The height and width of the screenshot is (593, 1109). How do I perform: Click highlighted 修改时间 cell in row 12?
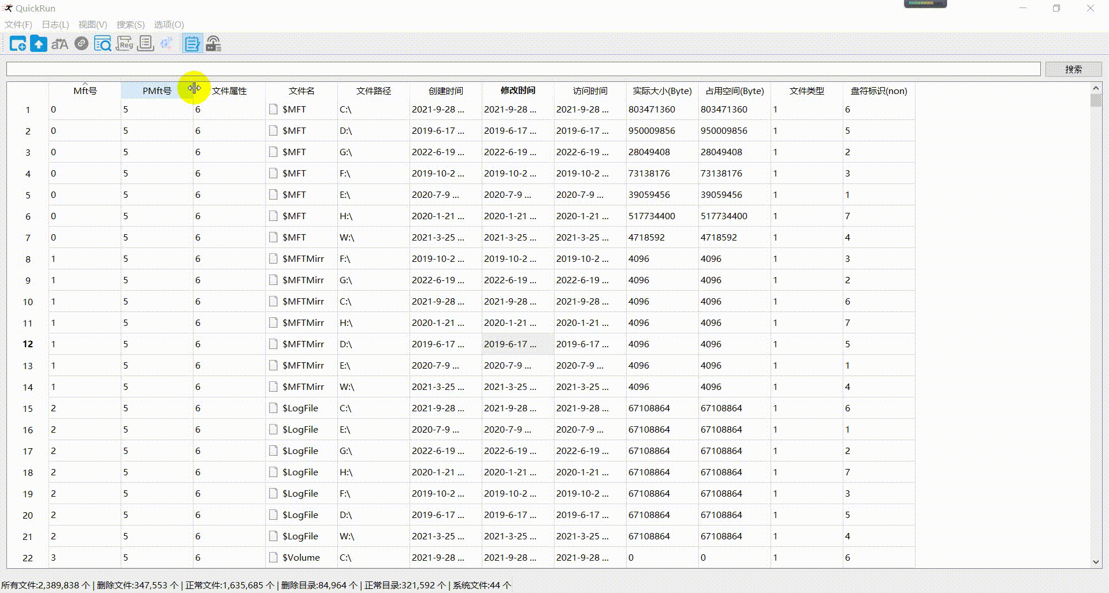click(518, 344)
